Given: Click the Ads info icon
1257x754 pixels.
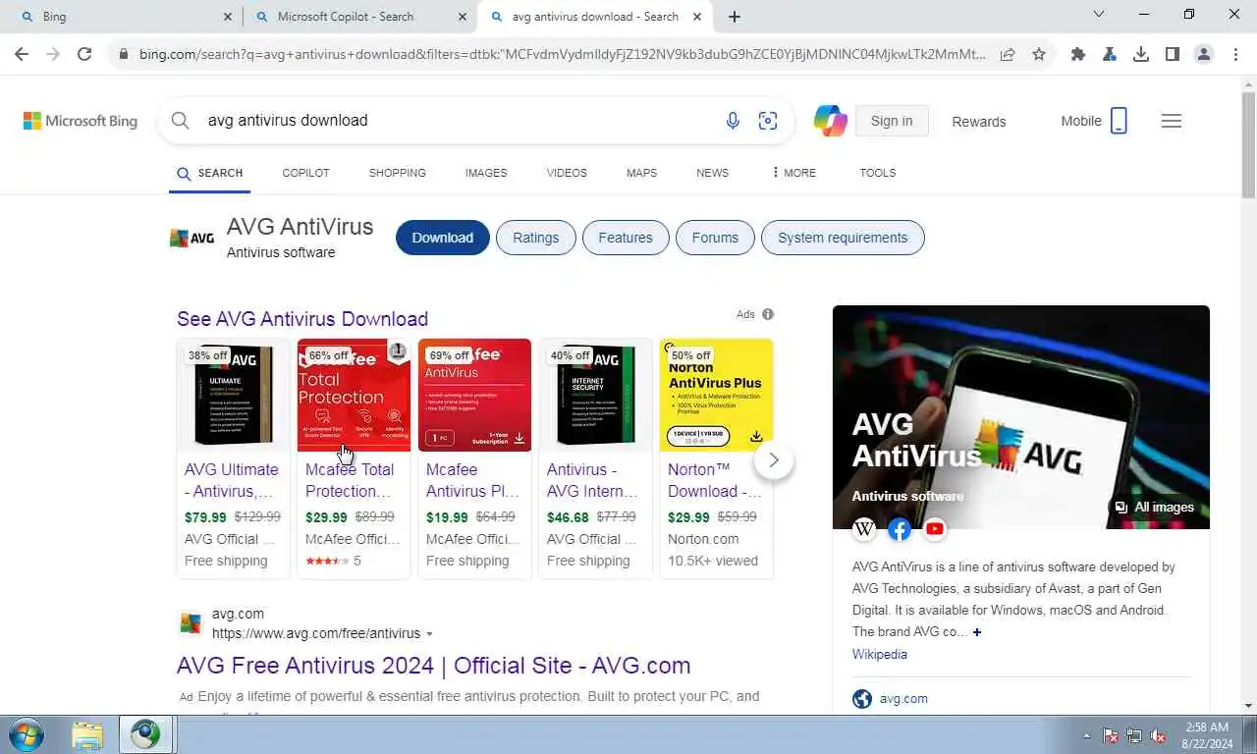Looking at the screenshot, I should 768,314.
